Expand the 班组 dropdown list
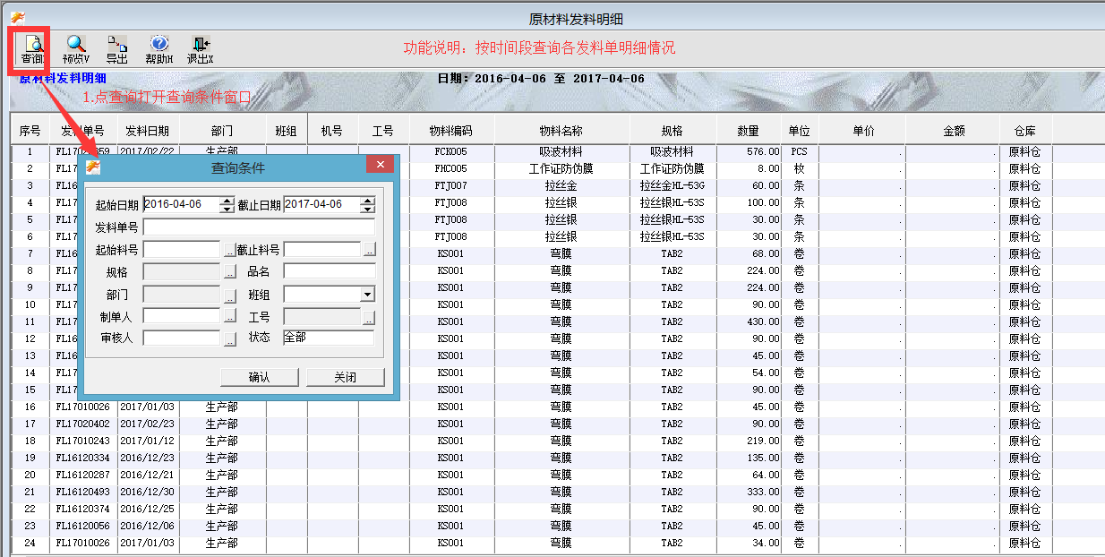This screenshot has width=1105, height=557. point(368,294)
